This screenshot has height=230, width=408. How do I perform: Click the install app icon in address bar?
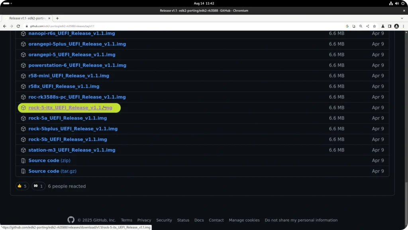[354, 26]
